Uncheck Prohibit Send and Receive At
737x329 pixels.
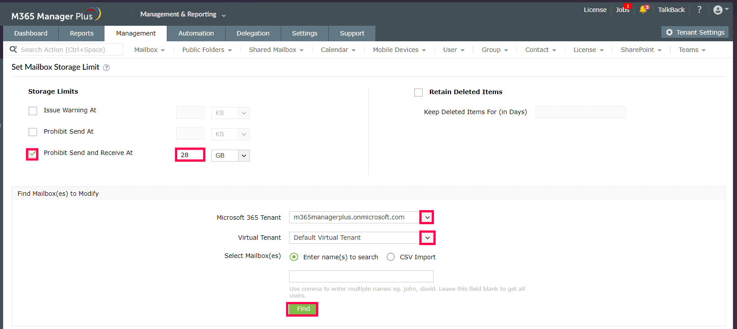pos(32,154)
